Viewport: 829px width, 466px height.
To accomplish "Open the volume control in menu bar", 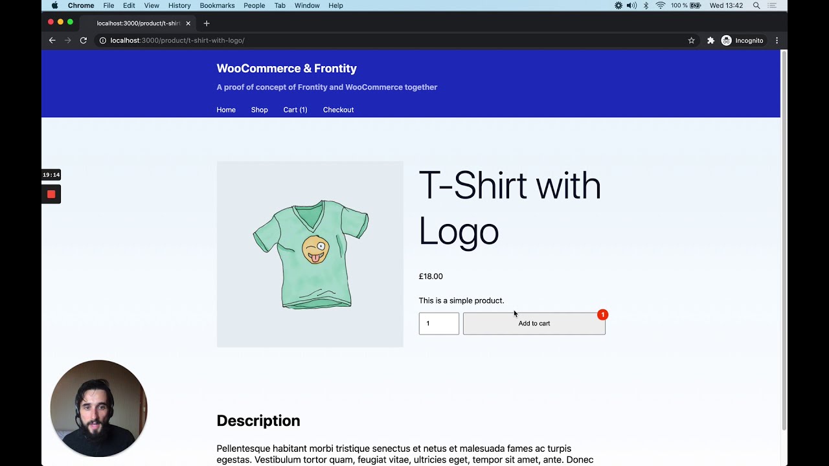I will [x=631, y=5].
